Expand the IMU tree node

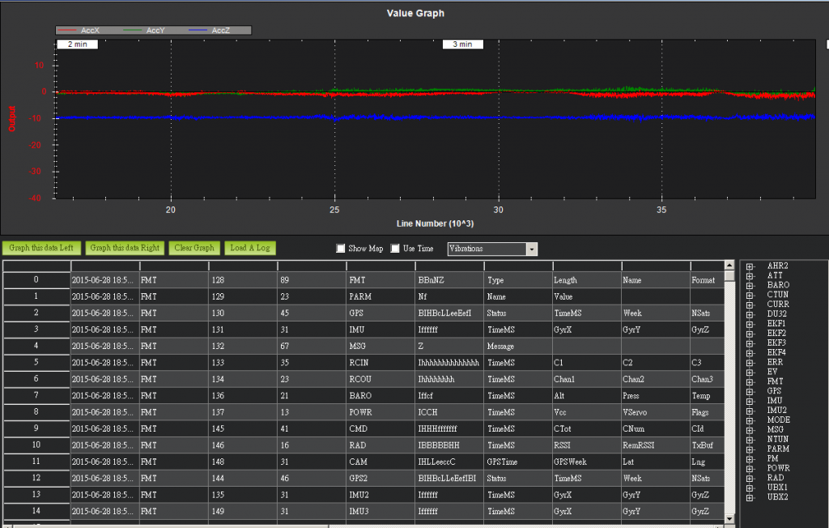point(750,401)
